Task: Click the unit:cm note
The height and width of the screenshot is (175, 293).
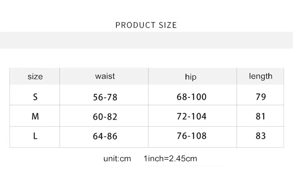Action: (x=117, y=159)
